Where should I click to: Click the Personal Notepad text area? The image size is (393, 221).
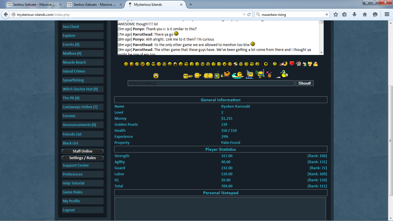(220, 209)
